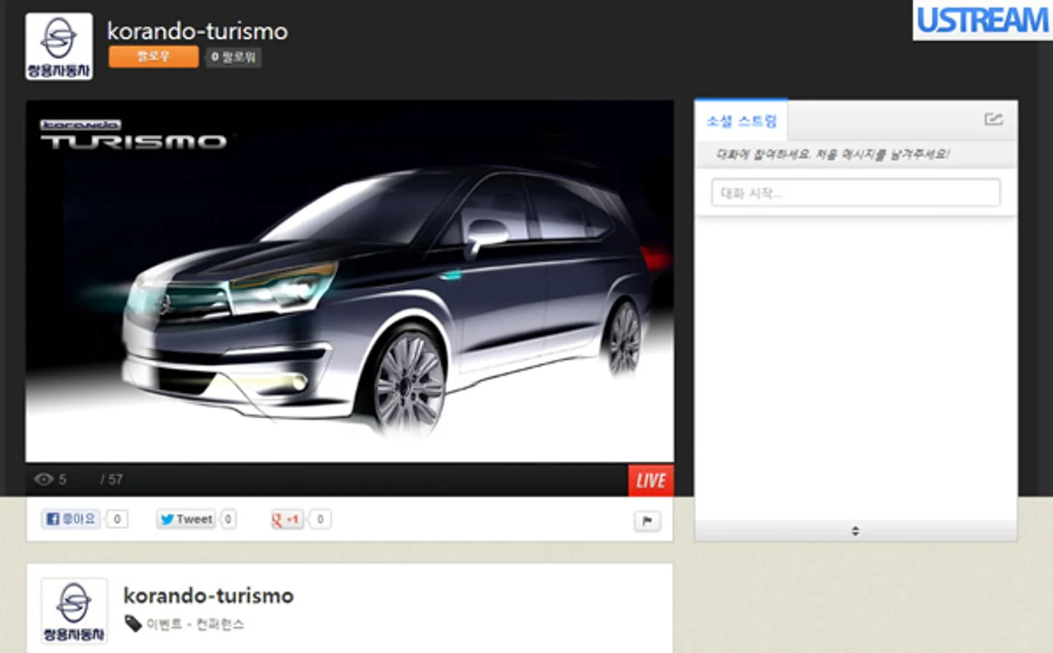Click the Facebook like count bubble
This screenshot has height=653, width=1053.
tap(117, 519)
